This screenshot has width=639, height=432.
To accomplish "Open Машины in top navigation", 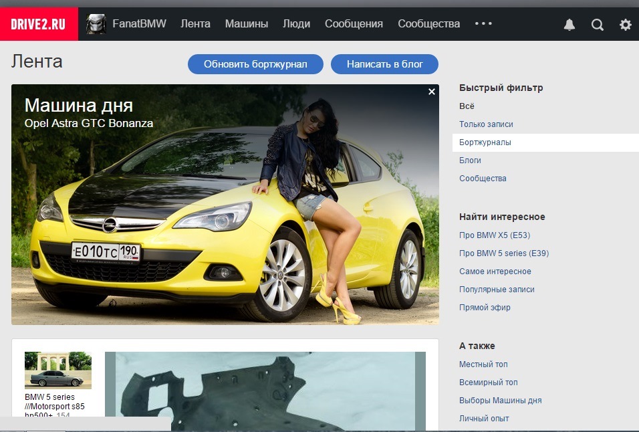I will 247,23.
